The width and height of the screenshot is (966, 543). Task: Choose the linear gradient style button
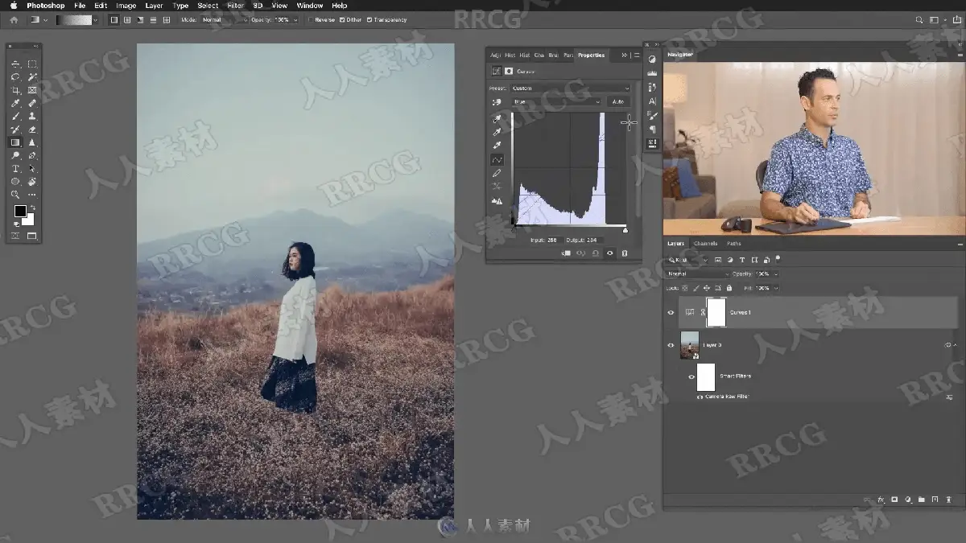tap(114, 19)
